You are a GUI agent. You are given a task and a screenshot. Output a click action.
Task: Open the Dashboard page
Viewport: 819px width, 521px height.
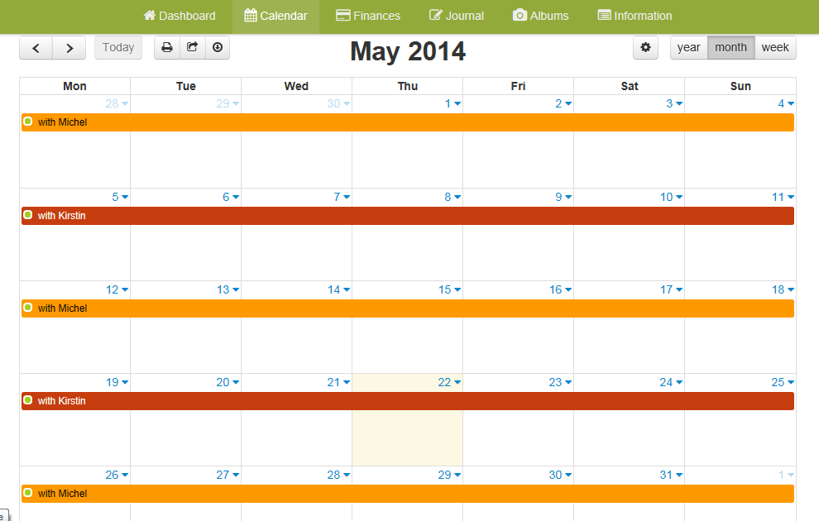click(x=180, y=17)
